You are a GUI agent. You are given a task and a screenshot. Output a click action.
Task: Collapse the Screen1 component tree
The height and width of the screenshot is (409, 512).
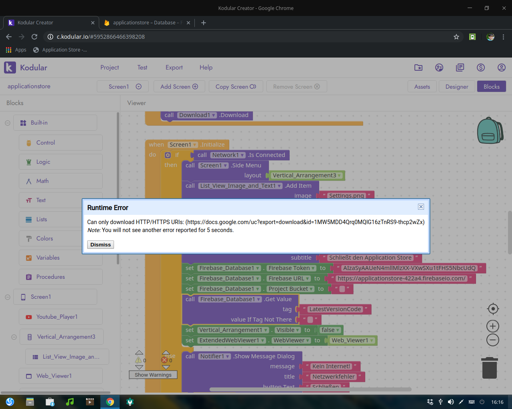(x=8, y=297)
